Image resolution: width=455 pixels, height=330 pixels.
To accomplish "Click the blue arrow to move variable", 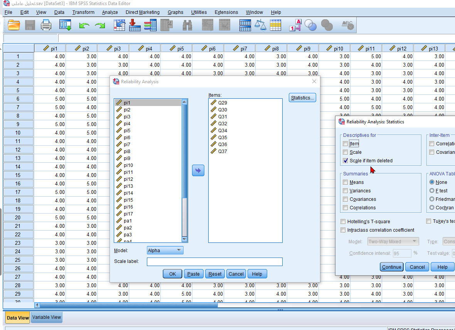I will [x=198, y=170].
